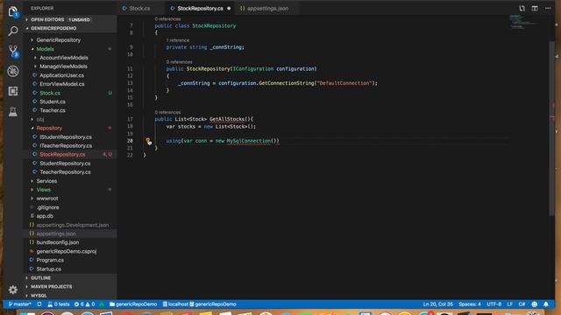Image resolution: width=561 pixels, height=315 pixels.
Task: Open appsettings.Development.json file
Action: coord(72,225)
